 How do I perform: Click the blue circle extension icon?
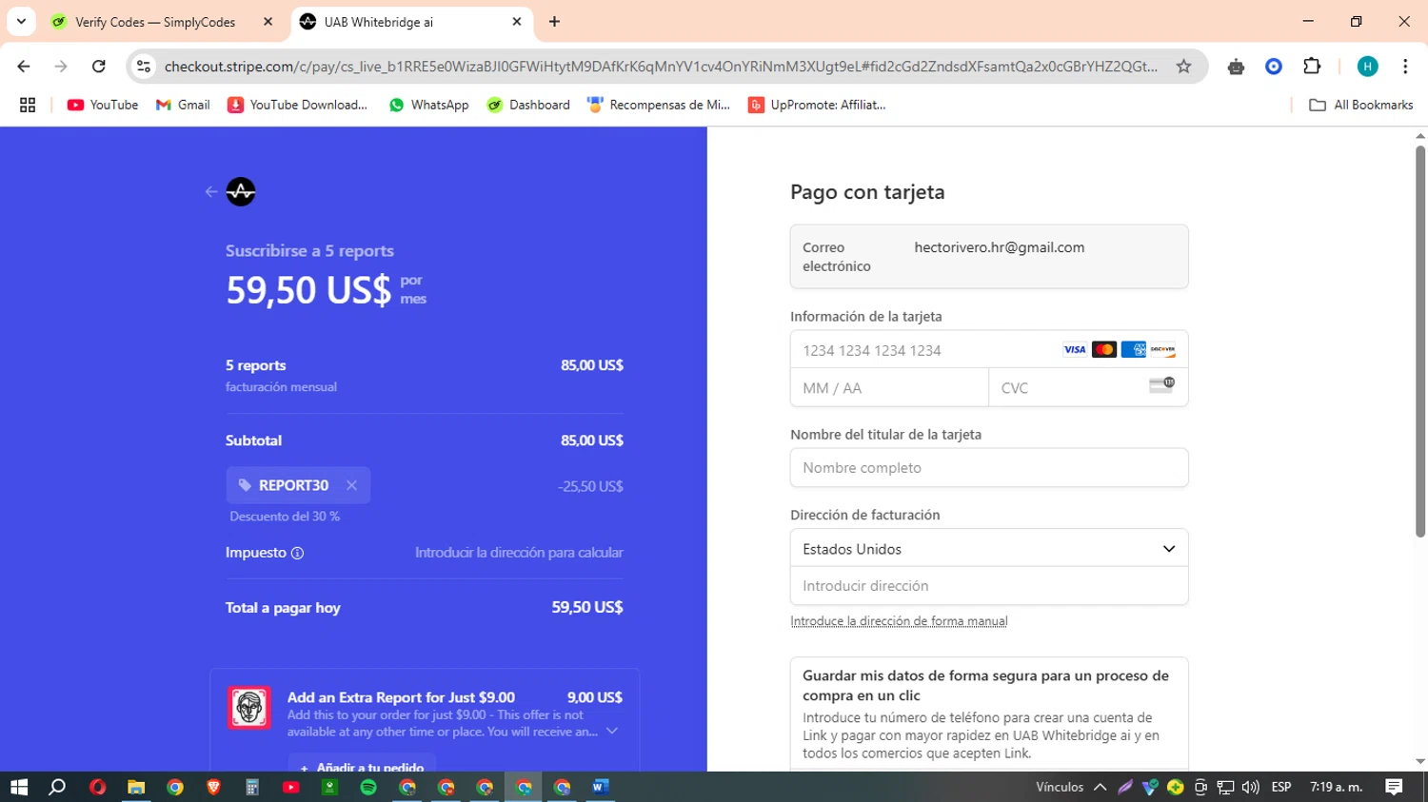[x=1274, y=67]
